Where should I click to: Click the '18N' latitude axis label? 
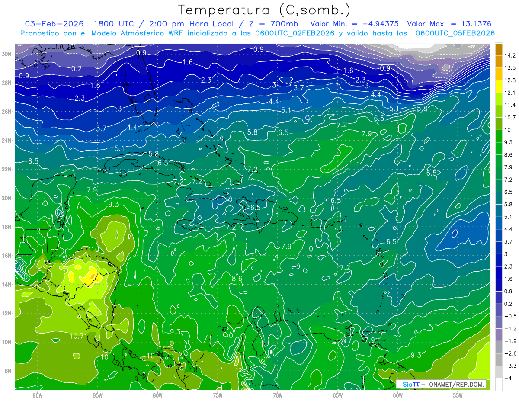pyautogui.click(x=7, y=227)
